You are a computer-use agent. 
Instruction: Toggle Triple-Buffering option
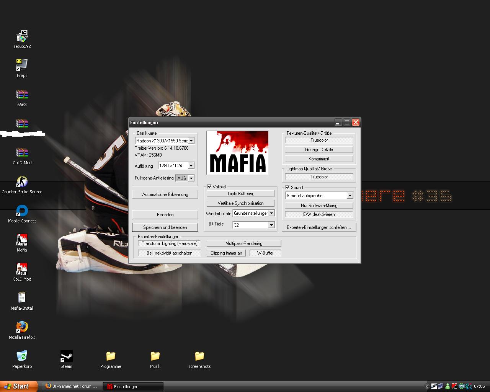pos(240,194)
